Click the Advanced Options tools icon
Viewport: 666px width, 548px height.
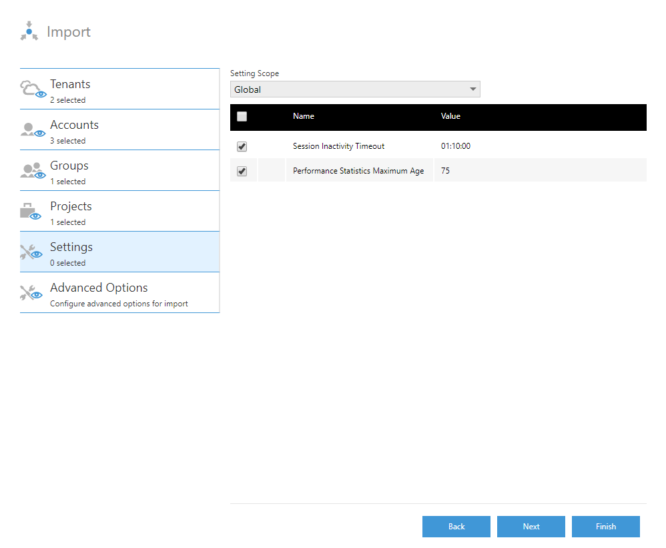(x=32, y=293)
